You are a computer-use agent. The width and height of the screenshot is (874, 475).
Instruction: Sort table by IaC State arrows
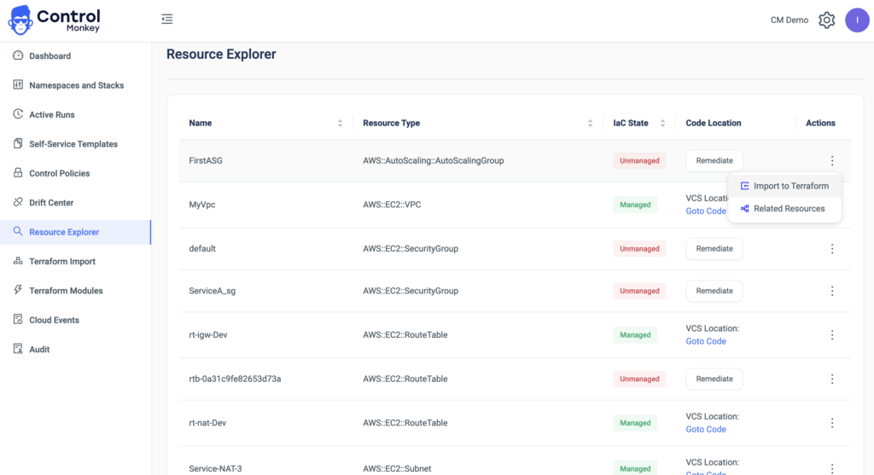[662, 123]
